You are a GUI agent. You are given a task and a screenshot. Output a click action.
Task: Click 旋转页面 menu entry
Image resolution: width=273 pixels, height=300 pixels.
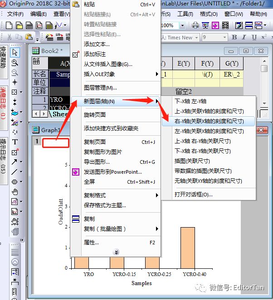(116, 115)
